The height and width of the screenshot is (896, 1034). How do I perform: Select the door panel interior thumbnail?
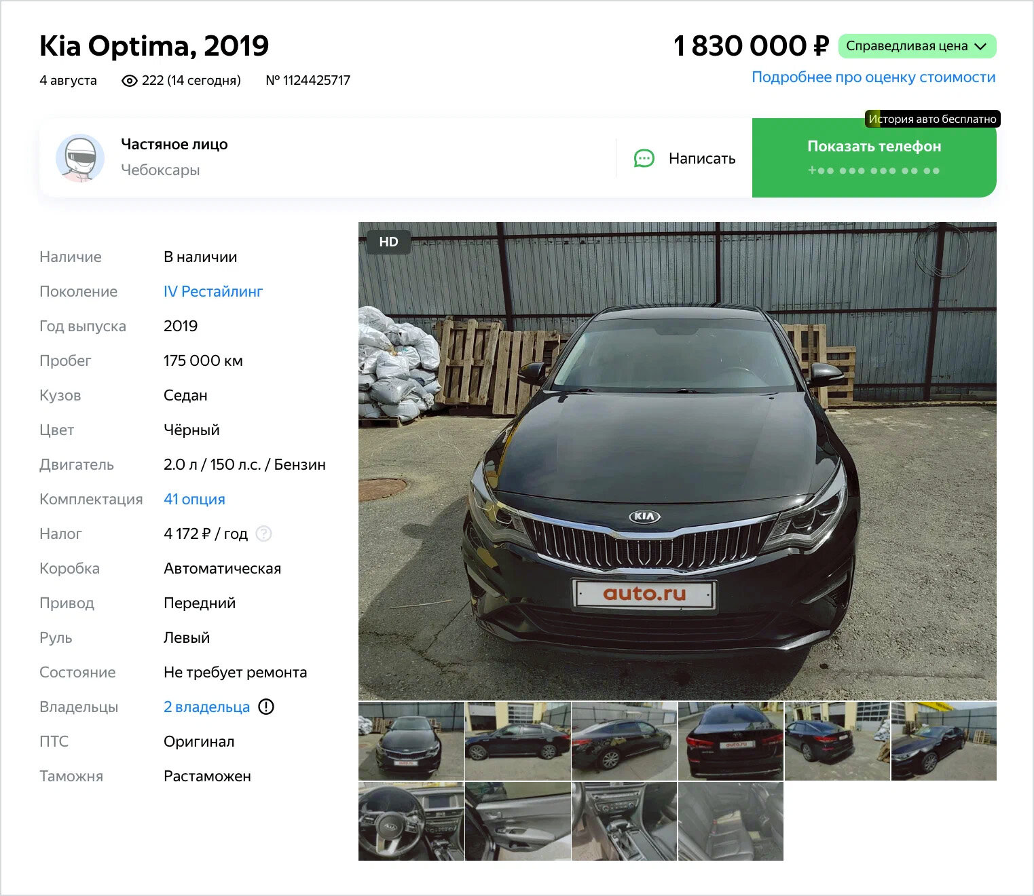pos(518,821)
